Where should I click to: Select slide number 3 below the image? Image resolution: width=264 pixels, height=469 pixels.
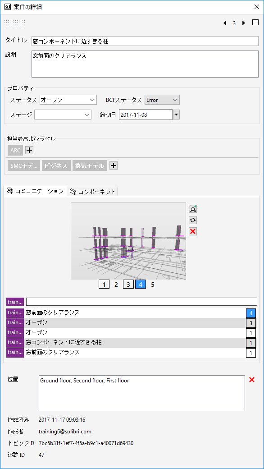pyautogui.click(x=128, y=285)
